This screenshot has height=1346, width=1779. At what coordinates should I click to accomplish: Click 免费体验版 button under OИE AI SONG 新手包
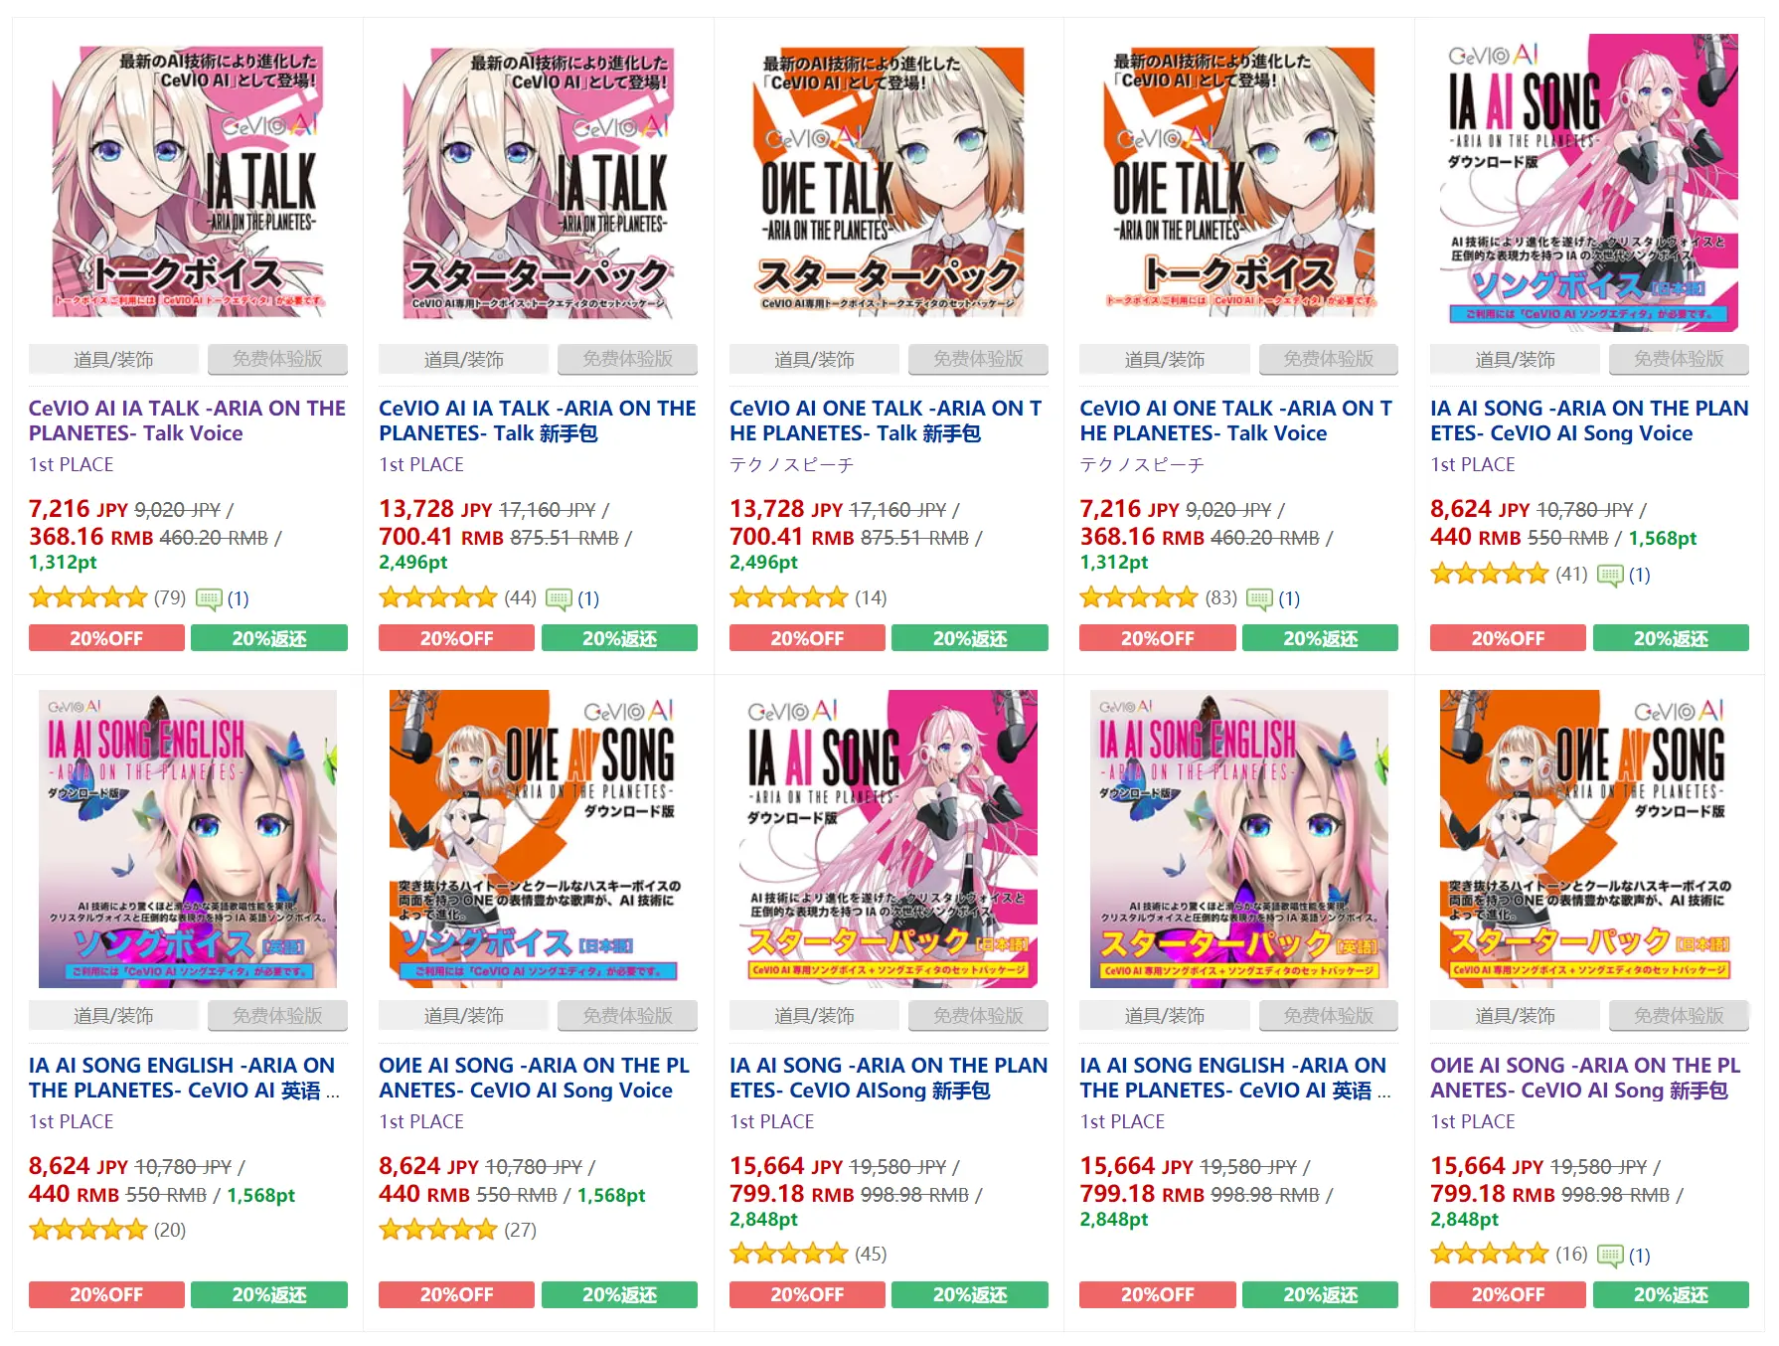point(1679,1015)
